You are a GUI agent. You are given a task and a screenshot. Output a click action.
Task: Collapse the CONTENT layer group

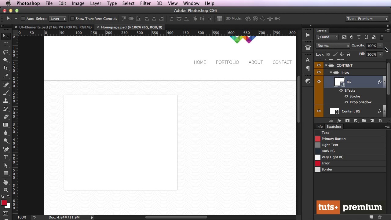pyautogui.click(x=326, y=65)
